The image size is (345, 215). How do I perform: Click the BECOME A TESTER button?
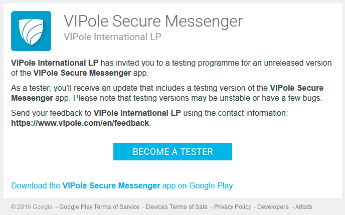(172, 151)
